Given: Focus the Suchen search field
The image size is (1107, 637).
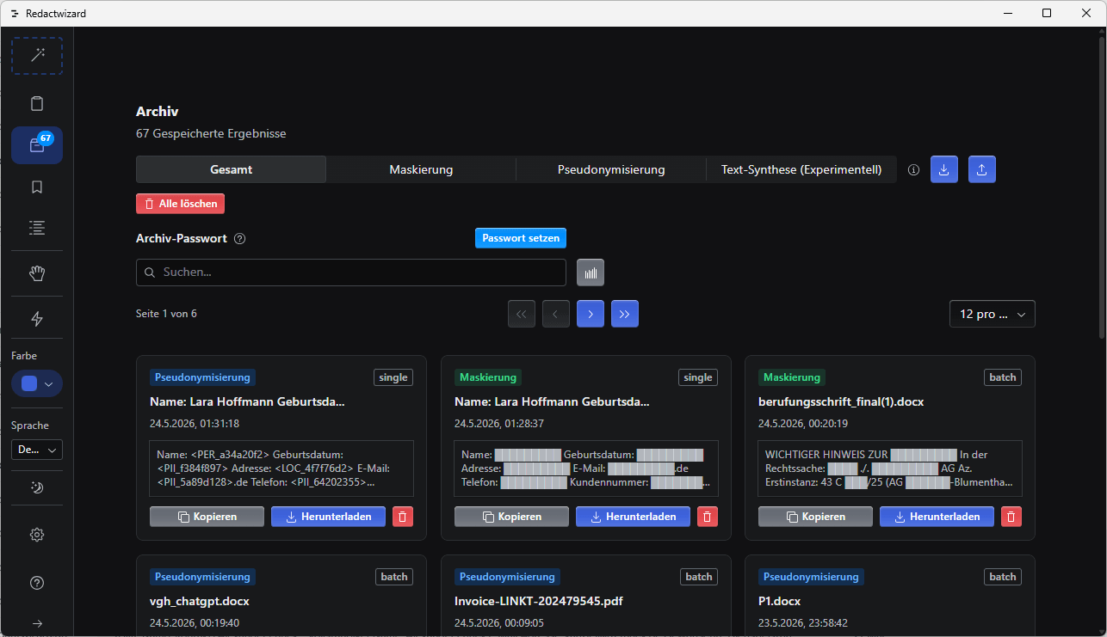Looking at the screenshot, I should coord(351,273).
